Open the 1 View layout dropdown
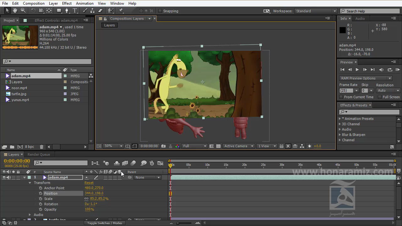Screen dimensions: 402x226 (266, 146)
